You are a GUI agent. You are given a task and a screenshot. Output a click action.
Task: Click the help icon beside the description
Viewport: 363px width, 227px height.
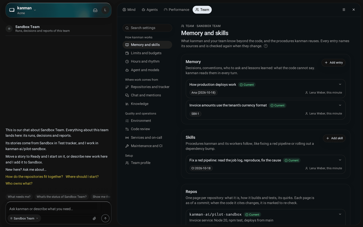(x=266, y=46)
